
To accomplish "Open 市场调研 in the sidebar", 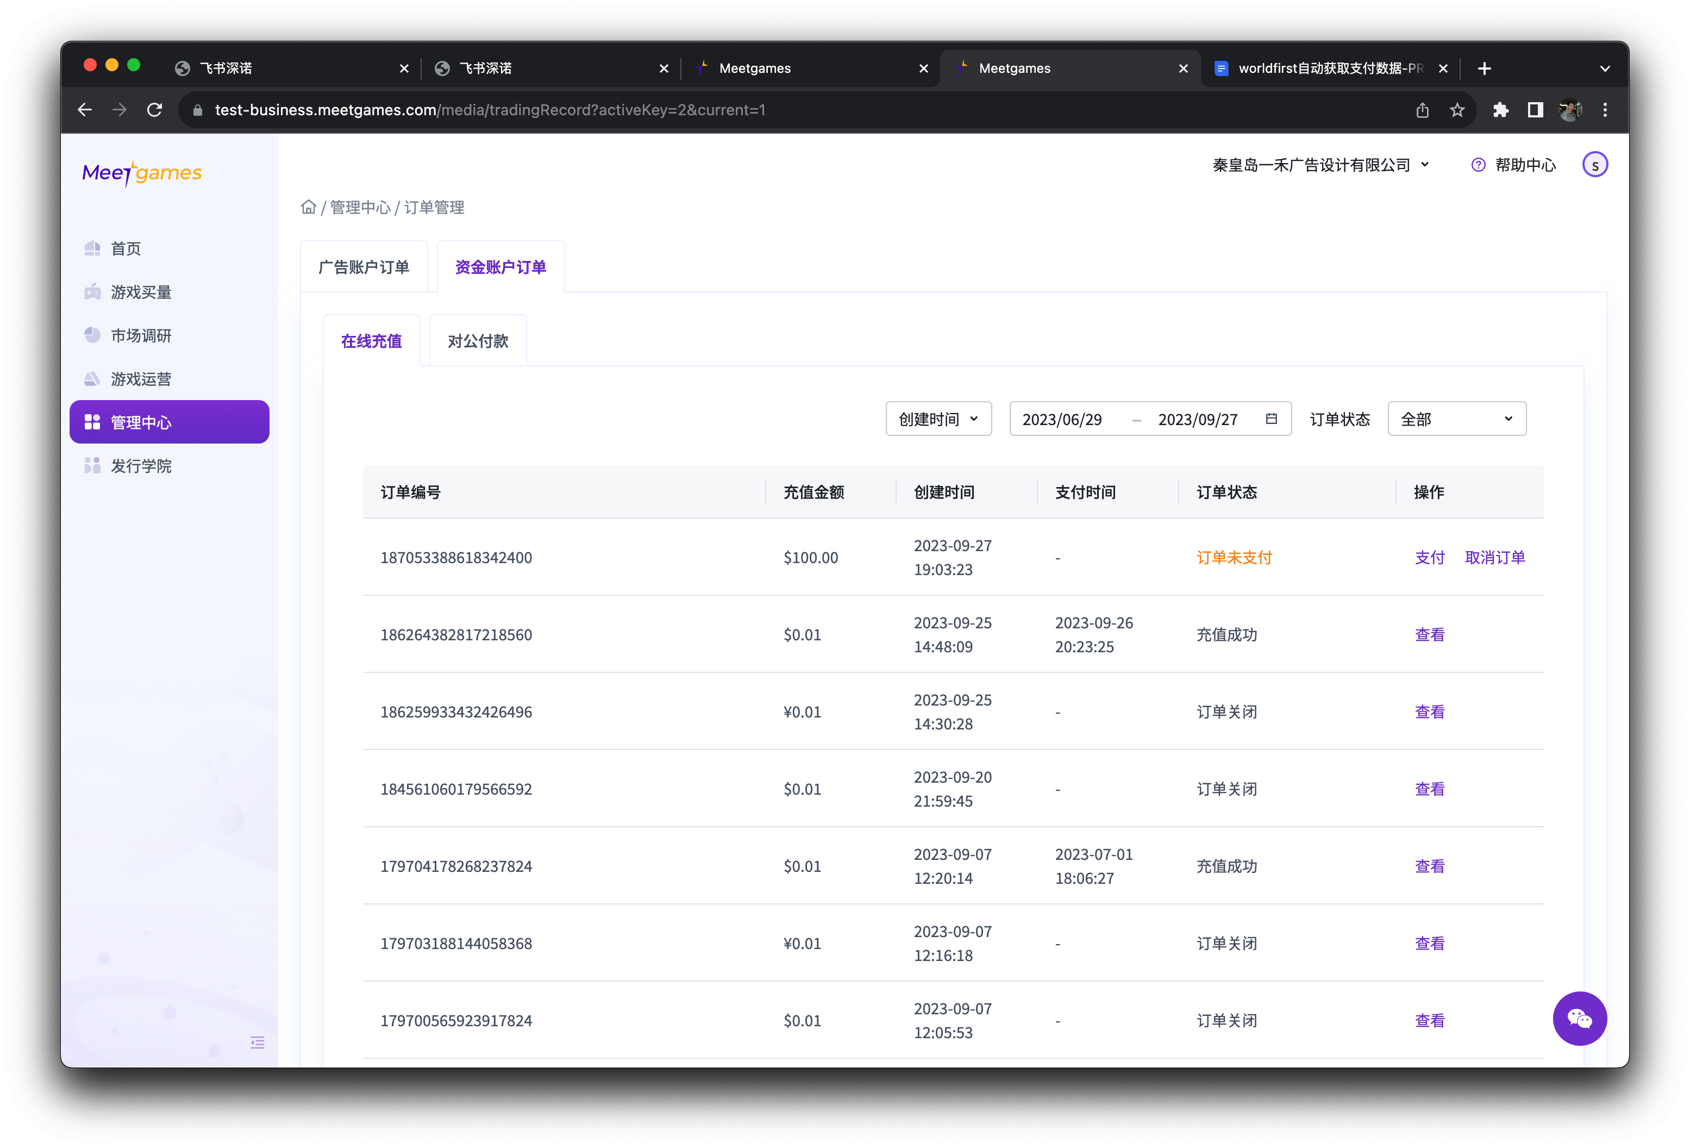I will (141, 336).
